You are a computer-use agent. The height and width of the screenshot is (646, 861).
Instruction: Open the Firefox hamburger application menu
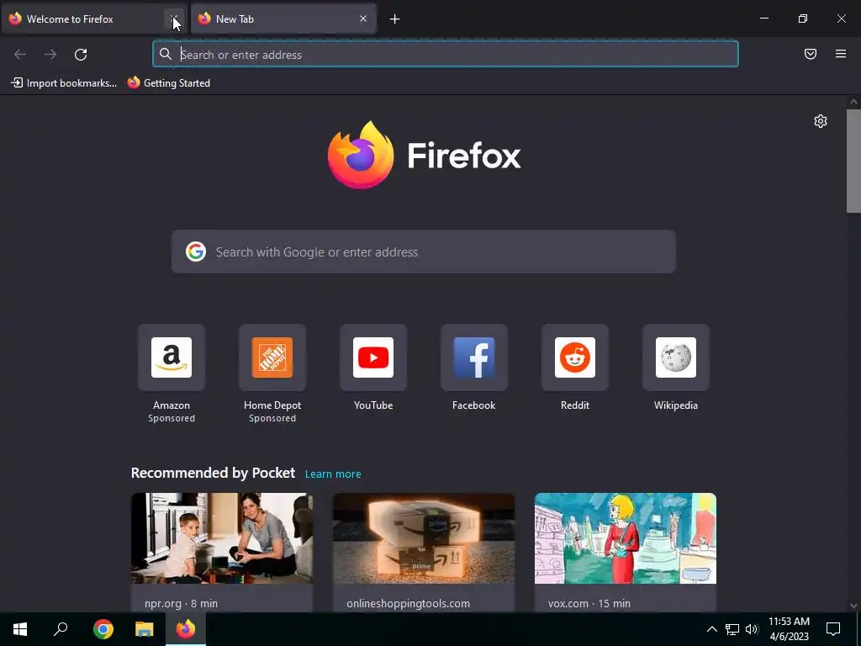[841, 54]
